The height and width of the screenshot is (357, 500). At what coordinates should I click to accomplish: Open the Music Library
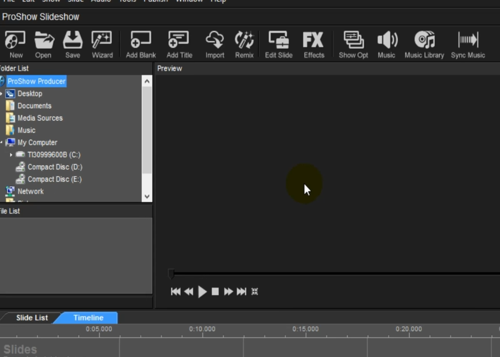424,44
